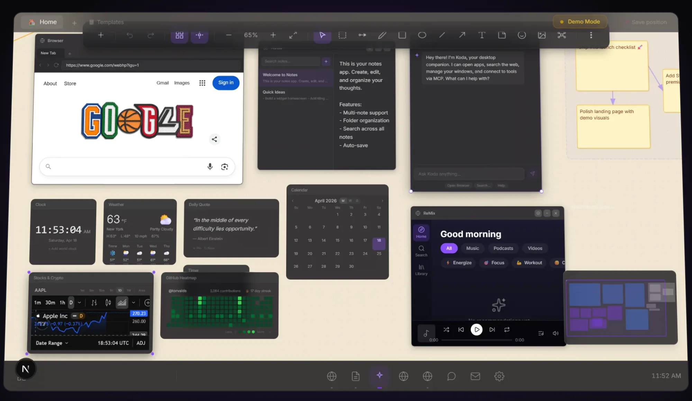
Task: Toggle ADJ in the stock chart footer
Action: tap(141, 343)
